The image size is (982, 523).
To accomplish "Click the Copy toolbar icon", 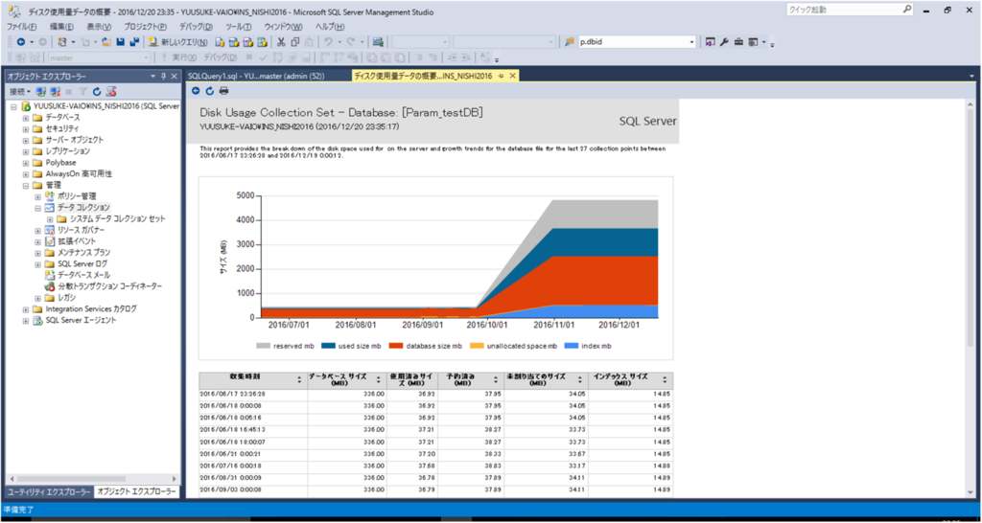I will 295,42.
